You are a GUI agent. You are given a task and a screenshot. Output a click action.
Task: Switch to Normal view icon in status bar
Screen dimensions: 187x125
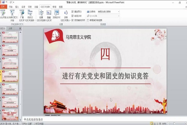point(152,123)
